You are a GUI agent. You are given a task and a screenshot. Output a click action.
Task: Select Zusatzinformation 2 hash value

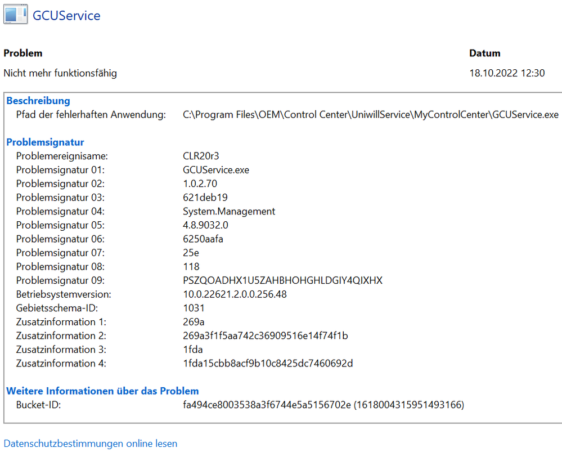coord(264,335)
